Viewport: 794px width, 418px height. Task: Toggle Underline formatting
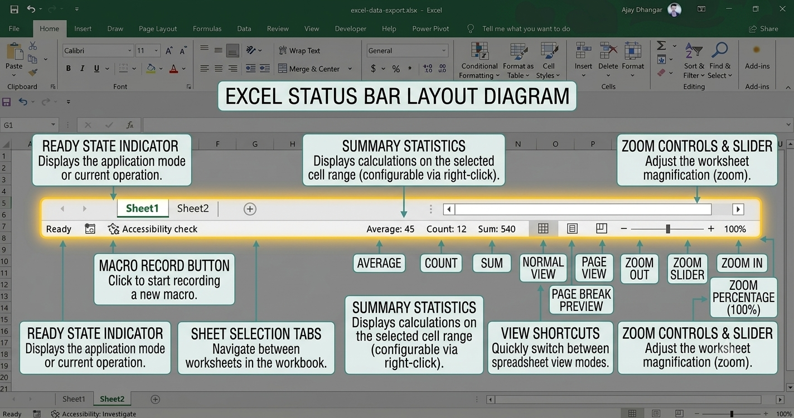point(96,69)
